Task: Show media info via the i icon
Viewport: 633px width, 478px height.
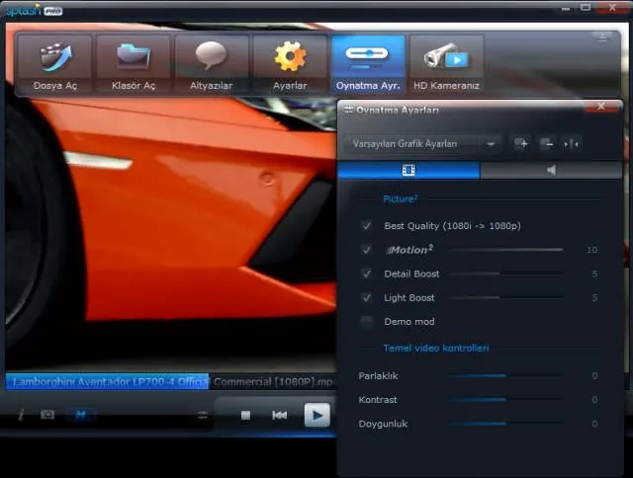Action: [x=21, y=415]
